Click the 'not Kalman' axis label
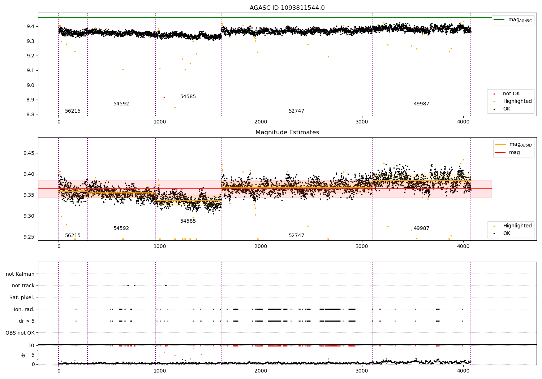 [20, 274]
